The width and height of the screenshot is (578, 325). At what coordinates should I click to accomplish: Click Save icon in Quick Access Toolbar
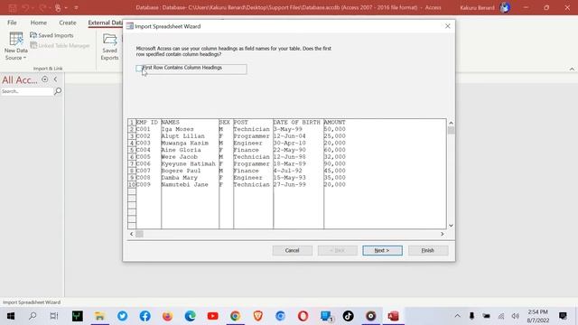[x=12, y=8]
